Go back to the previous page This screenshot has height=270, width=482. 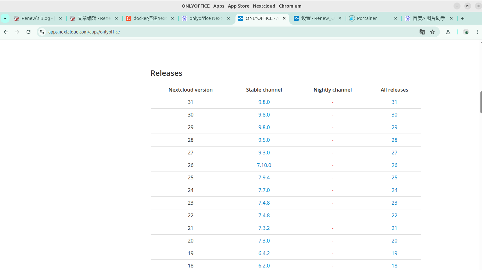(x=6, y=32)
